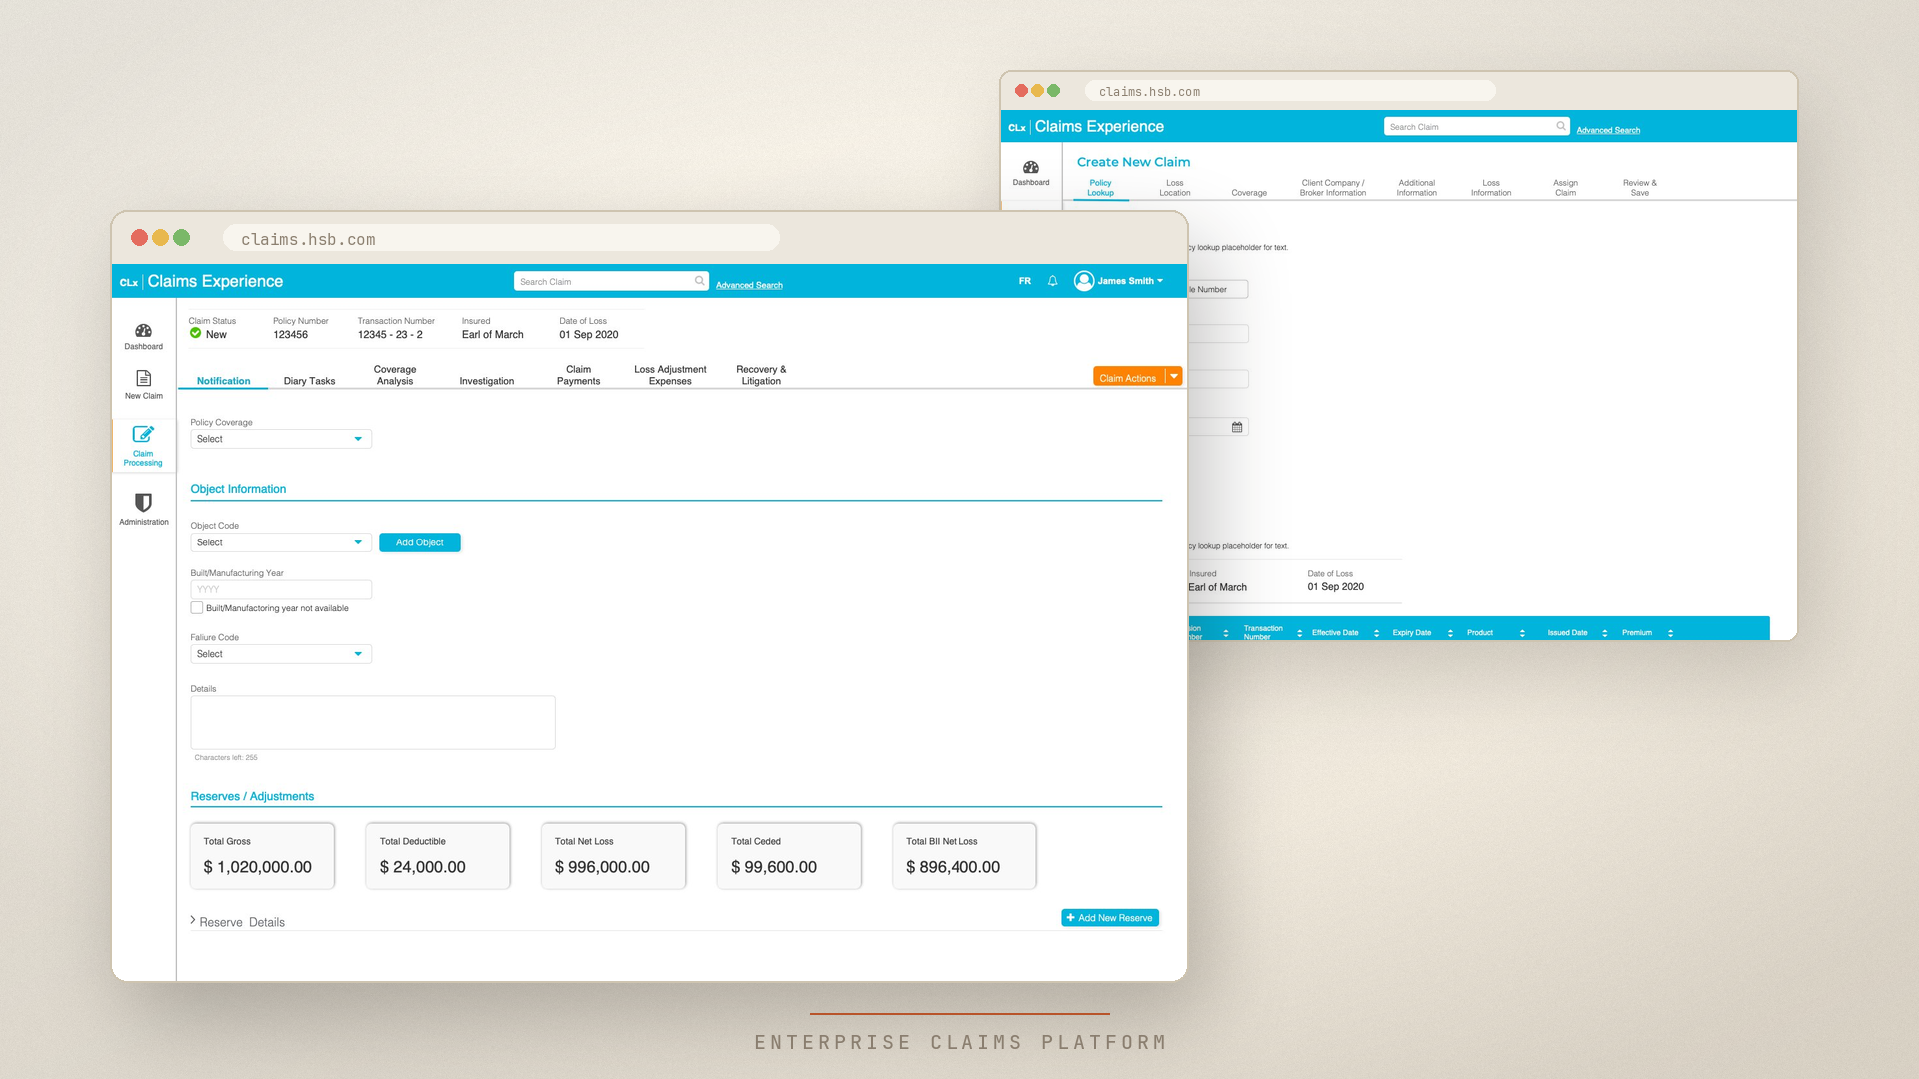Open Loss Adjustment Expenses tab
The height and width of the screenshot is (1079, 1919).
tap(670, 375)
